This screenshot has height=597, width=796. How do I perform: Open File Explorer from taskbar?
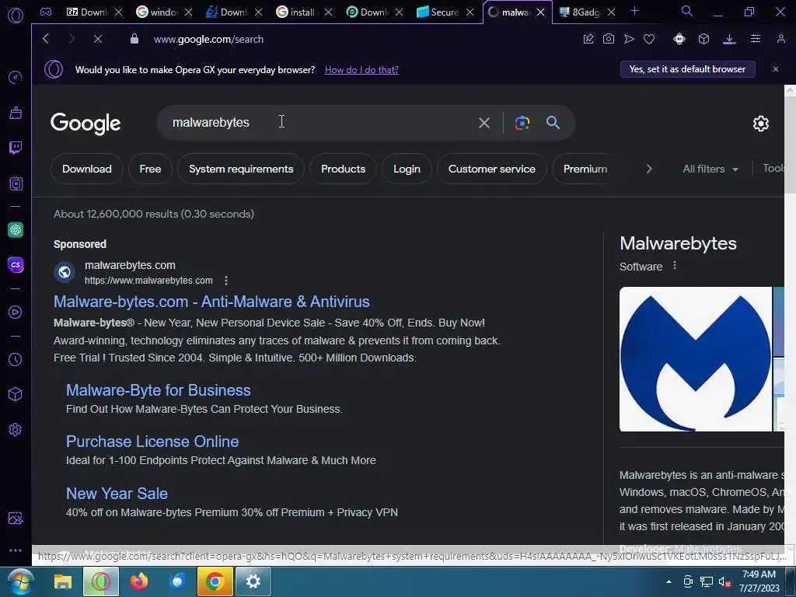[x=63, y=581]
